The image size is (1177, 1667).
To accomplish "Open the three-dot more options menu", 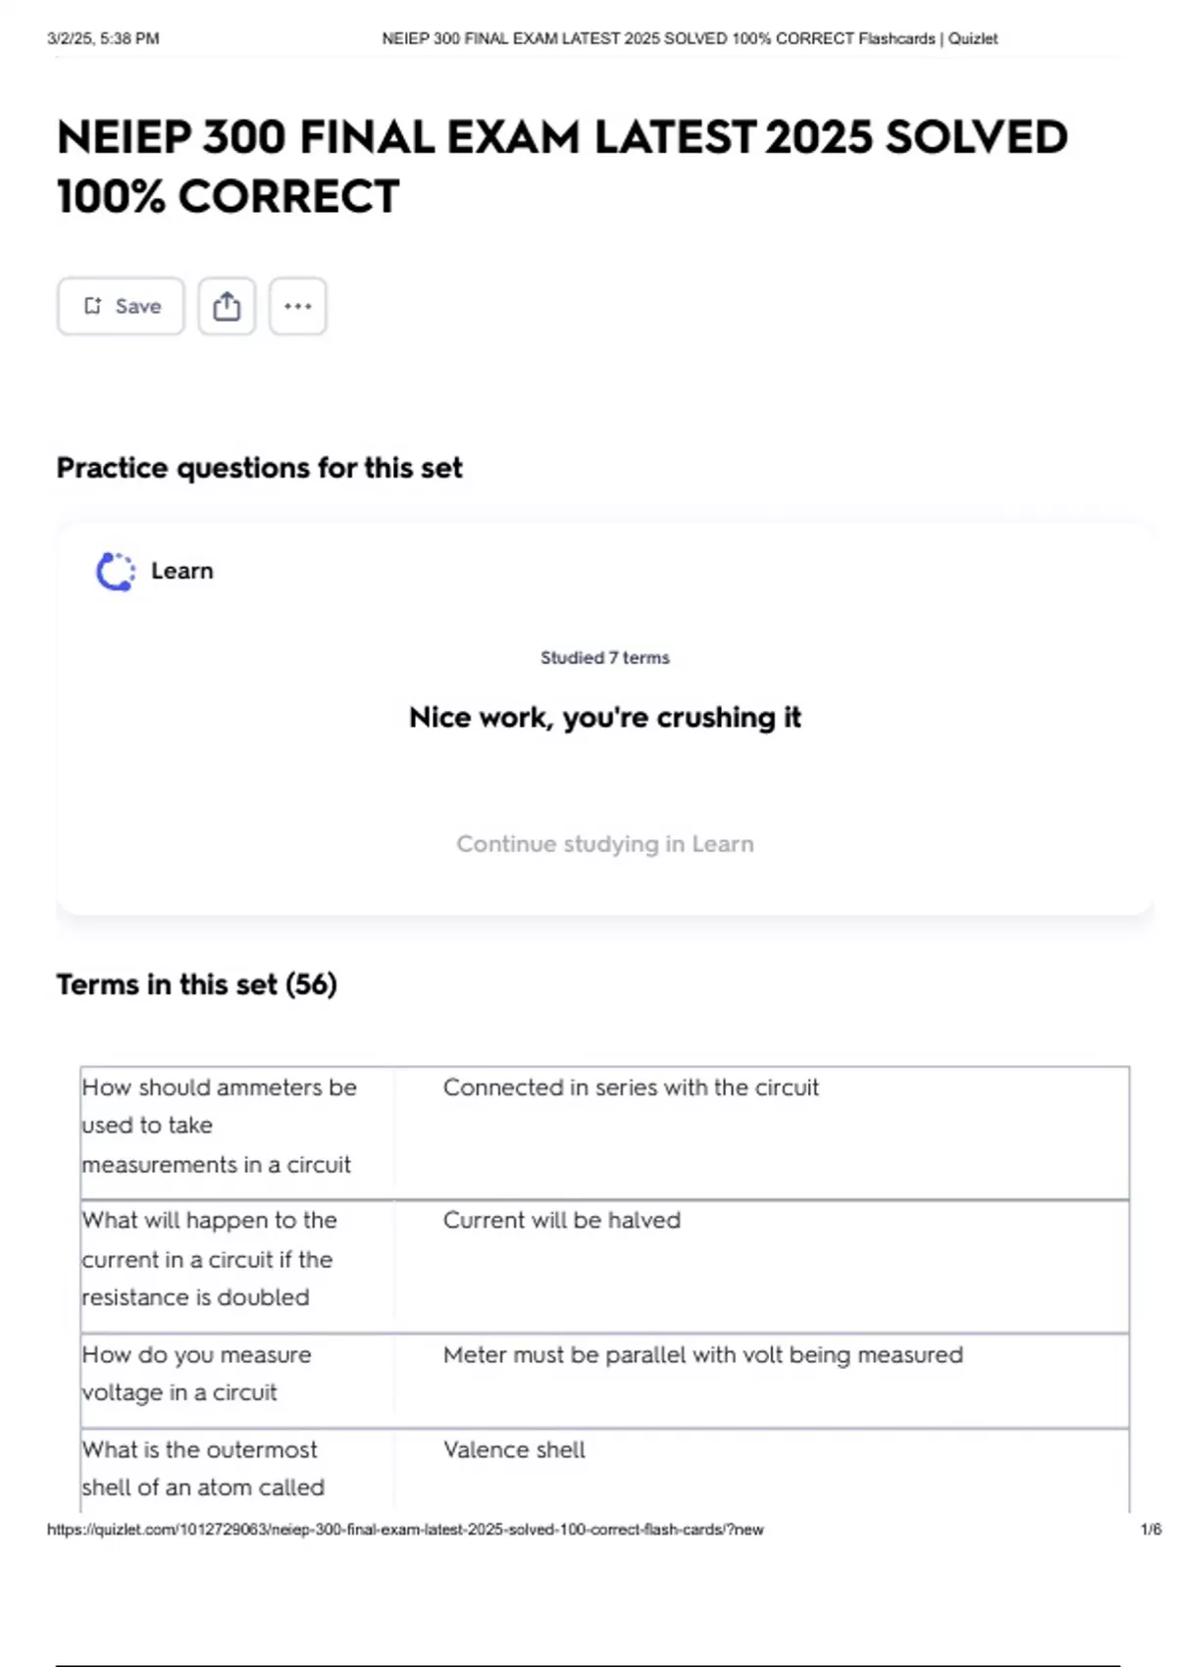I will pos(298,306).
